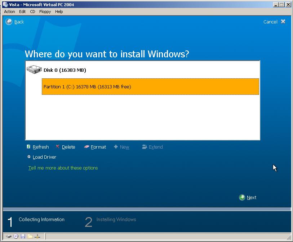
Task: Click the red Delete X icon
Action: tap(58, 146)
